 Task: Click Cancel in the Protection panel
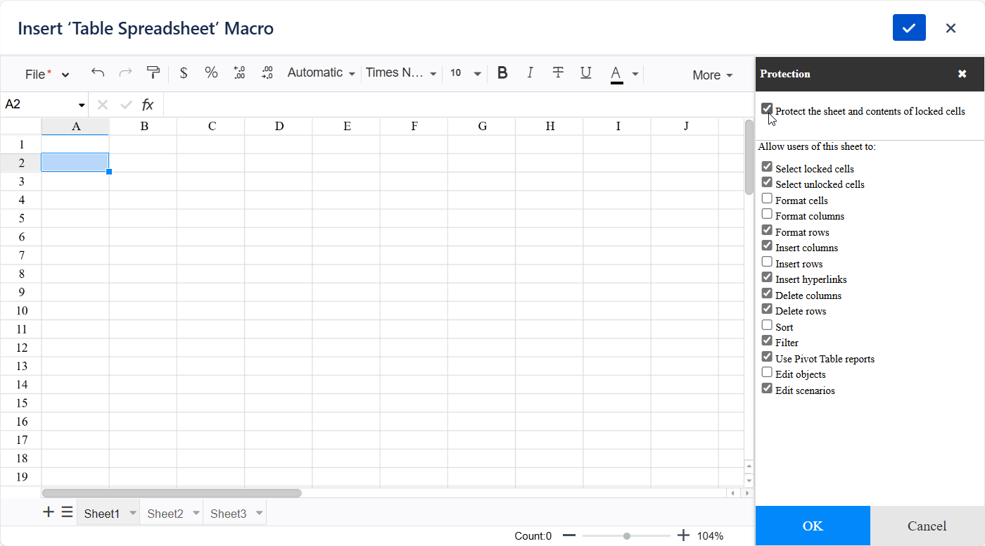(927, 526)
